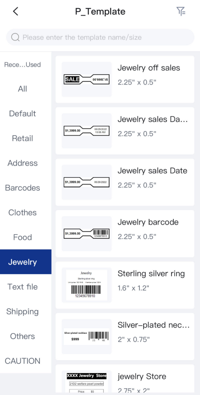Screen dimensions: 200x395
Task: Tap the template name search field
Action: 100,37
